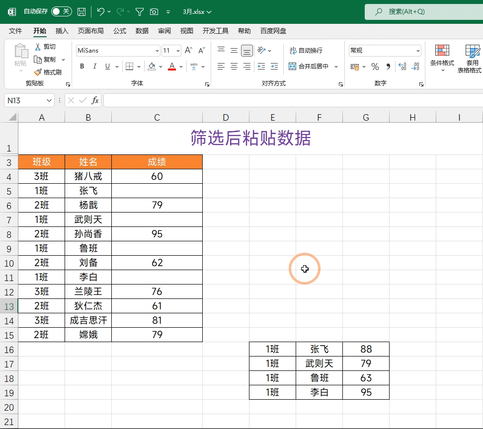The height and width of the screenshot is (429, 483).
Task: Toggle bold formatting for the cell
Action: tap(81, 66)
